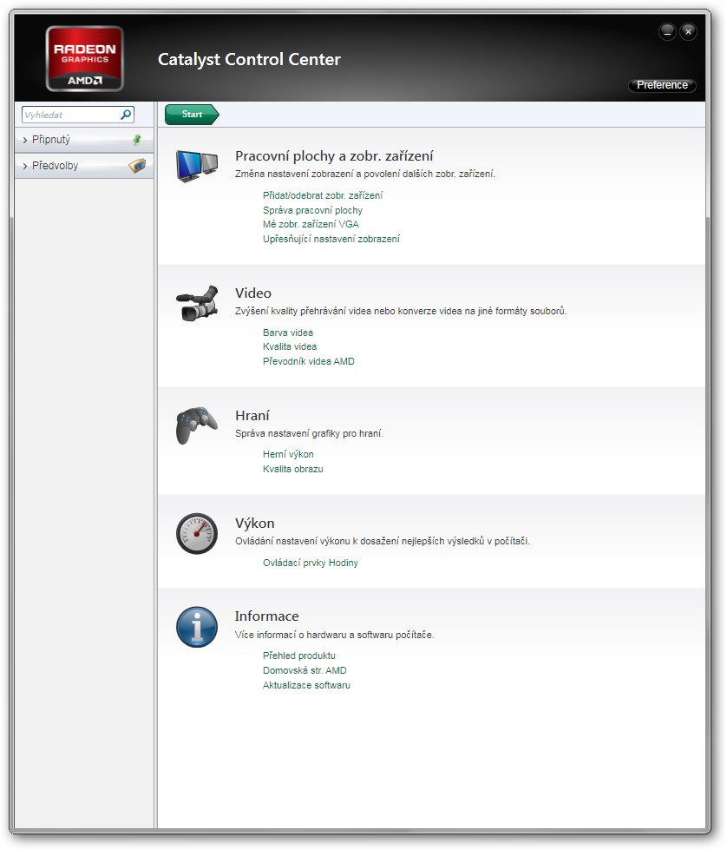Click the gamepad icon for Hraní
Viewport: 727px width, 850px height.
point(196,425)
